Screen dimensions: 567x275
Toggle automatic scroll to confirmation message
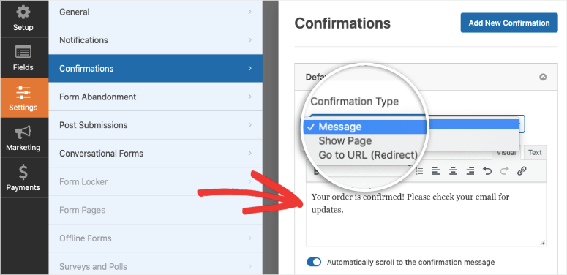pyautogui.click(x=314, y=262)
